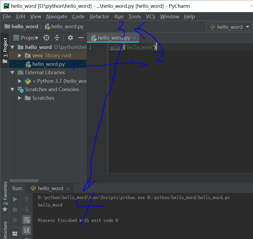Expand the Scratches folder
Image resolution: width=253 pixels, height=239 pixels.
tap(20, 98)
